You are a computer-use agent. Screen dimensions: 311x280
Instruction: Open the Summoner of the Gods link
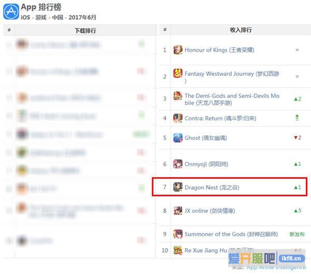pyautogui.click(x=231, y=234)
